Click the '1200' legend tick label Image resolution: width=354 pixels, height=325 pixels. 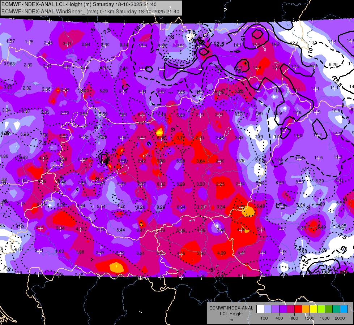tap(310, 318)
